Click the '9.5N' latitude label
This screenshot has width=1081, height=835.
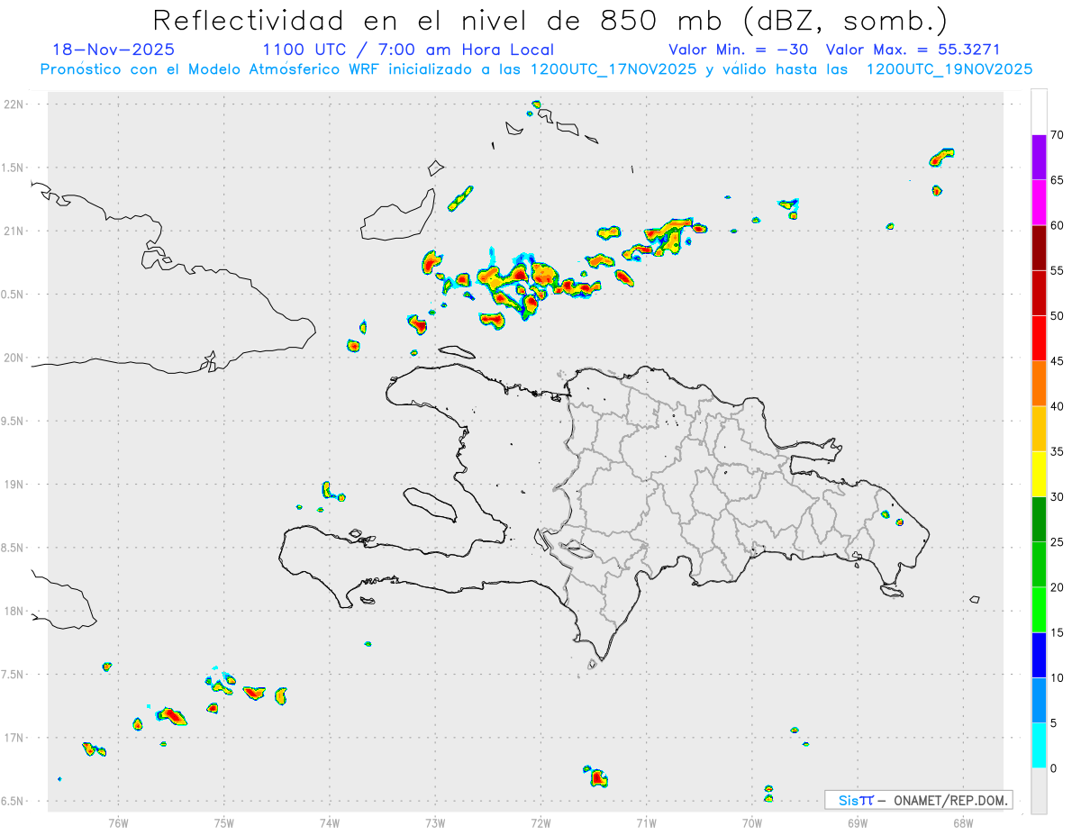click(x=14, y=421)
